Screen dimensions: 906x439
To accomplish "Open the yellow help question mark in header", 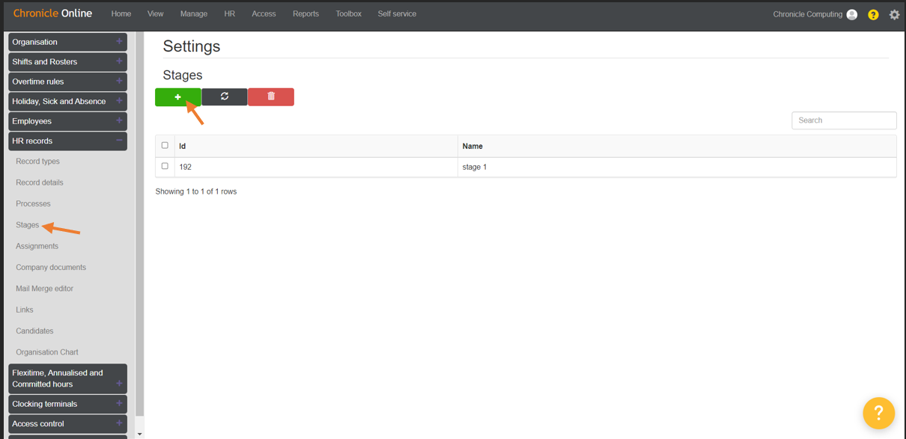I will [873, 14].
